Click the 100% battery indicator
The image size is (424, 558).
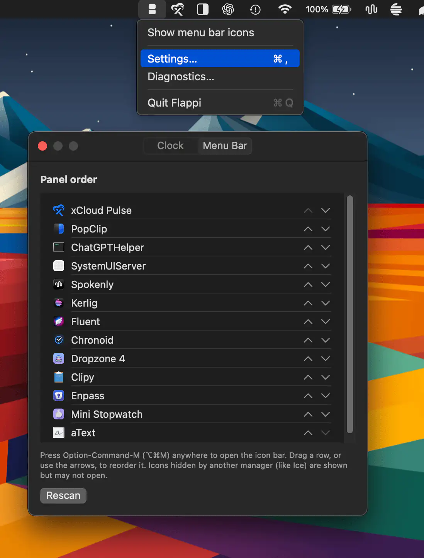(x=328, y=9)
